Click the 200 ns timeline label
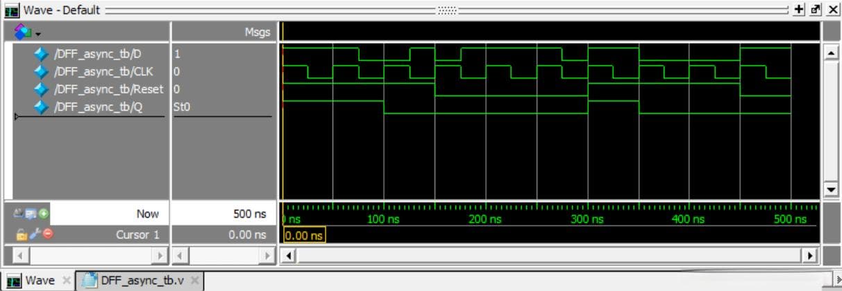The width and height of the screenshot is (842, 291). tap(485, 219)
